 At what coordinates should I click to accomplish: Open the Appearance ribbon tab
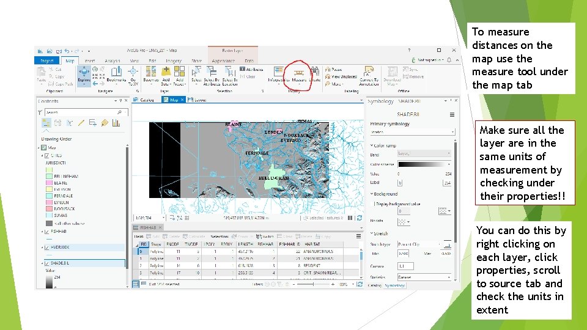pyautogui.click(x=223, y=61)
